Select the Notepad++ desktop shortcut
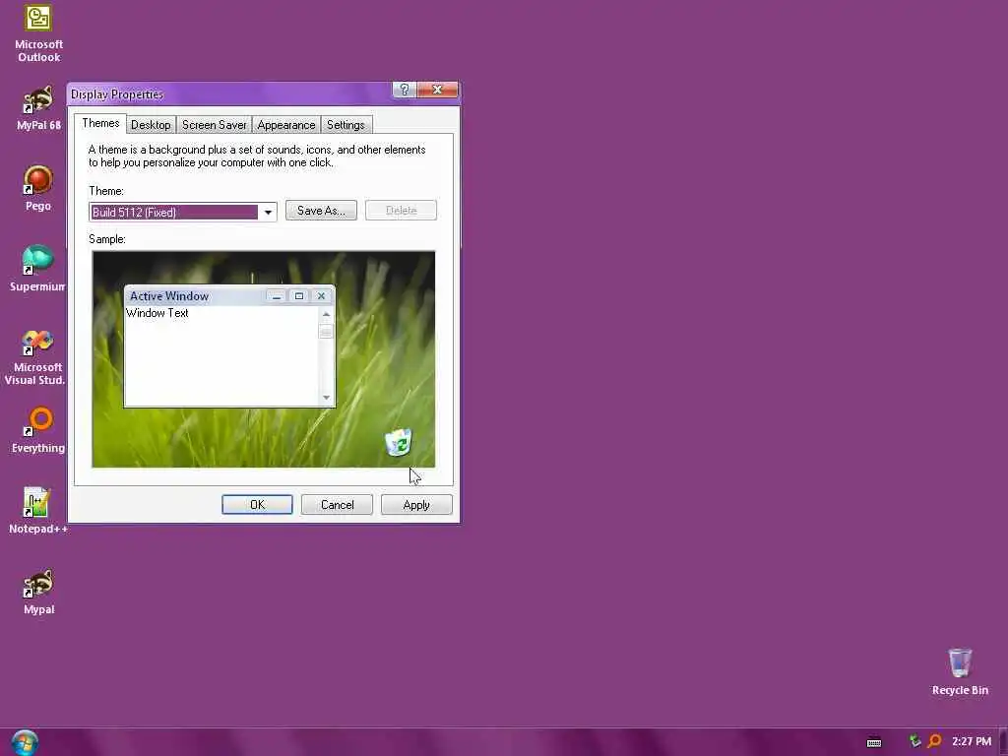 pyautogui.click(x=38, y=511)
